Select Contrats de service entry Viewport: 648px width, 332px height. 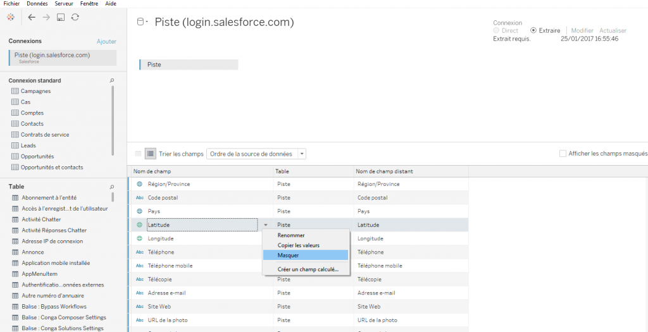coord(45,135)
